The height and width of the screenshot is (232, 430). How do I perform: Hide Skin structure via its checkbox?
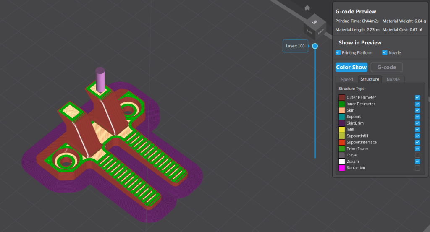click(417, 110)
